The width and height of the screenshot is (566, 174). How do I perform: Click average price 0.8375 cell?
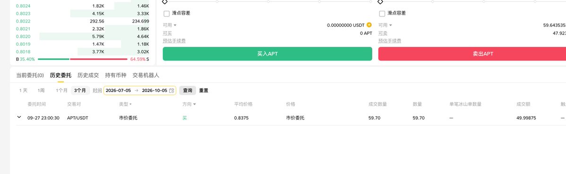click(241, 118)
